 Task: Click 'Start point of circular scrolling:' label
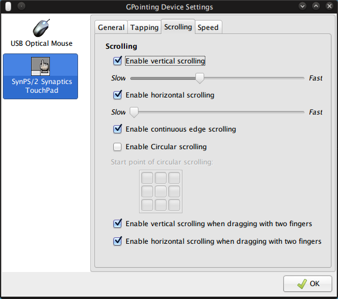click(x=162, y=162)
